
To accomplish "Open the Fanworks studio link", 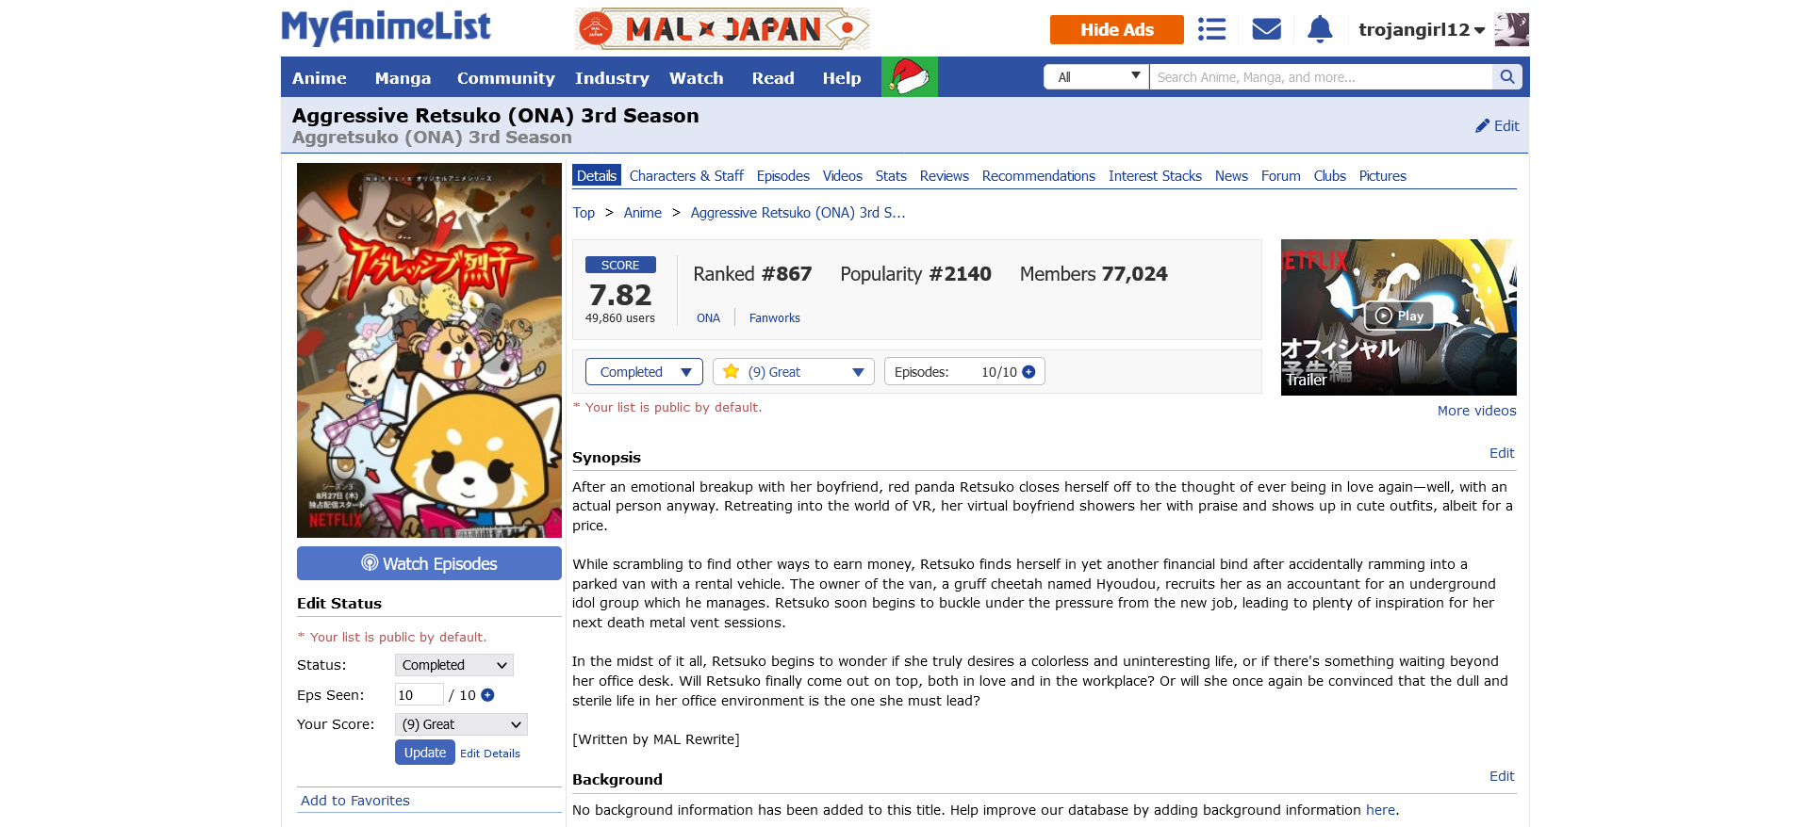I will [x=775, y=318].
